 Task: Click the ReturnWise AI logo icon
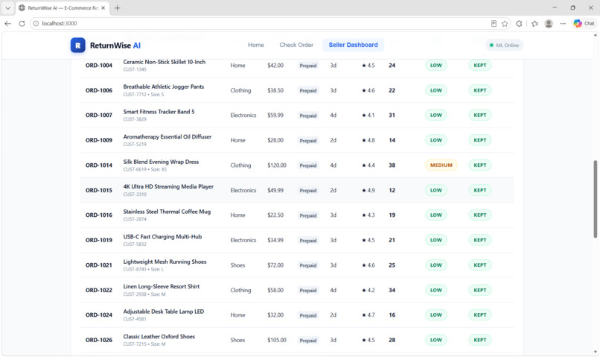tap(77, 45)
